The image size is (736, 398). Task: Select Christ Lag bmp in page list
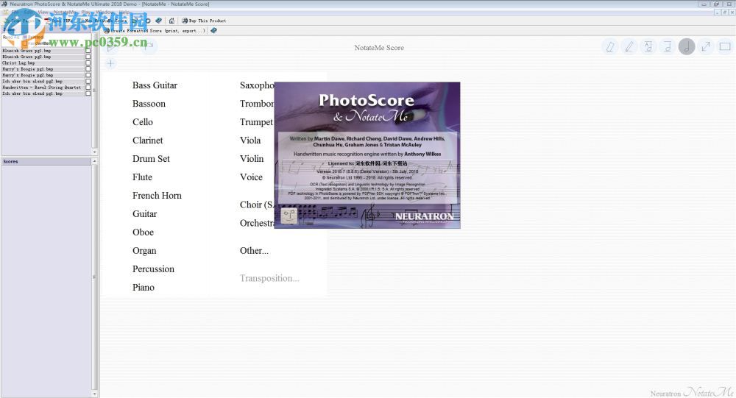click(43, 63)
